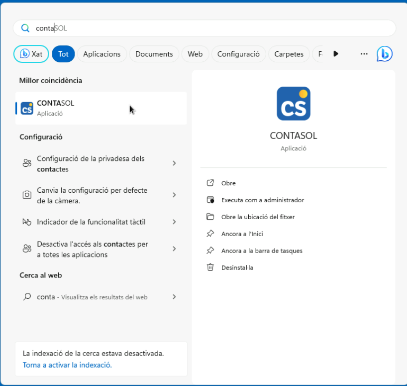Click the magnifier icon beside the conta web result
This screenshot has height=386, width=407.
click(27, 297)
